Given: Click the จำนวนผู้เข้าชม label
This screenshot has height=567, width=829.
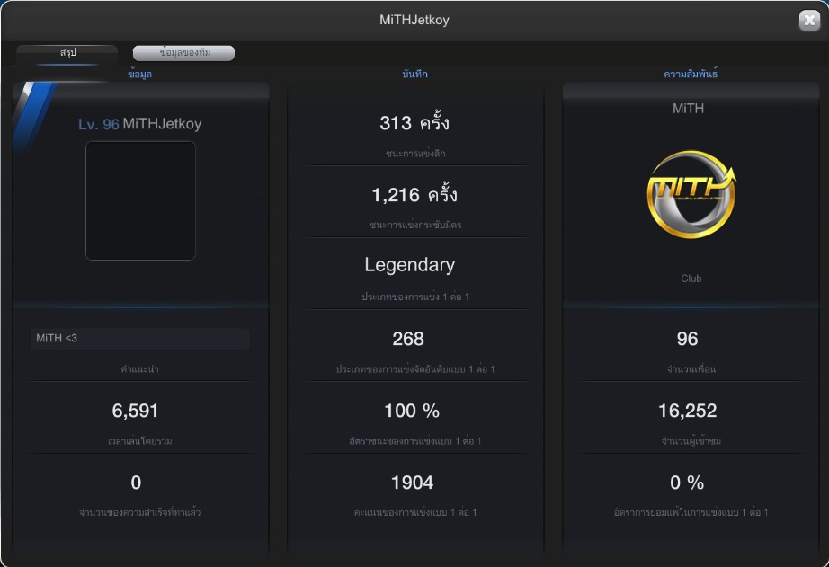Looking at the screenshot, I should pyautogui.click(x=691, y=440).
